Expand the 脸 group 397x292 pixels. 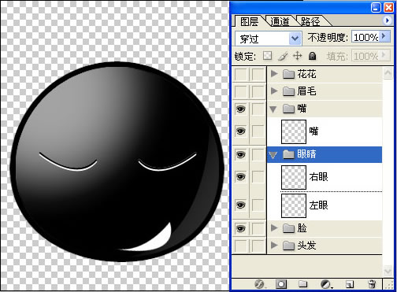[274, 227]
